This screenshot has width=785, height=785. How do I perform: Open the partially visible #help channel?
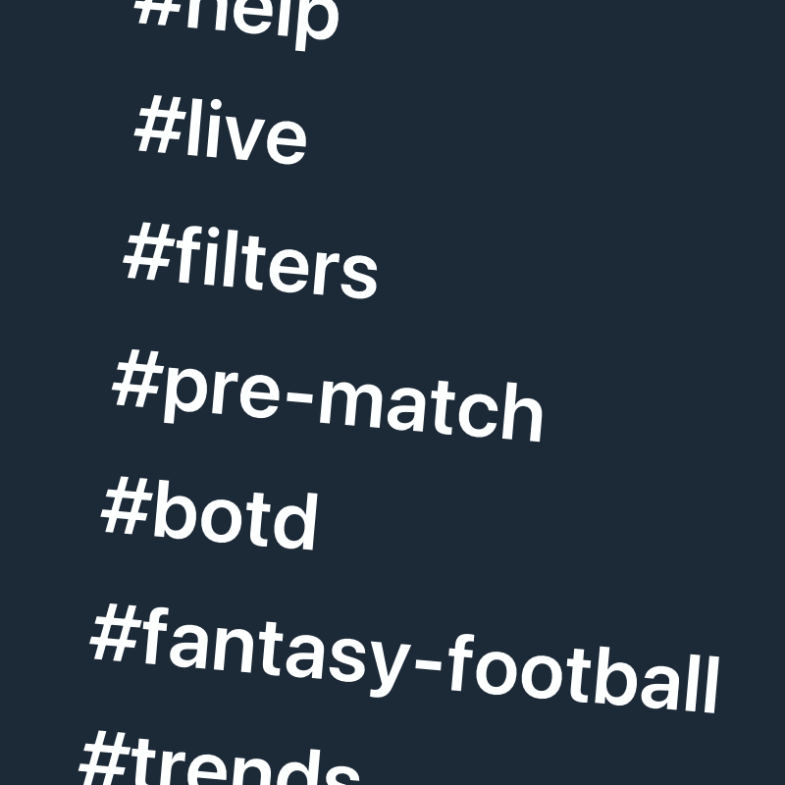tap(235, 18)
